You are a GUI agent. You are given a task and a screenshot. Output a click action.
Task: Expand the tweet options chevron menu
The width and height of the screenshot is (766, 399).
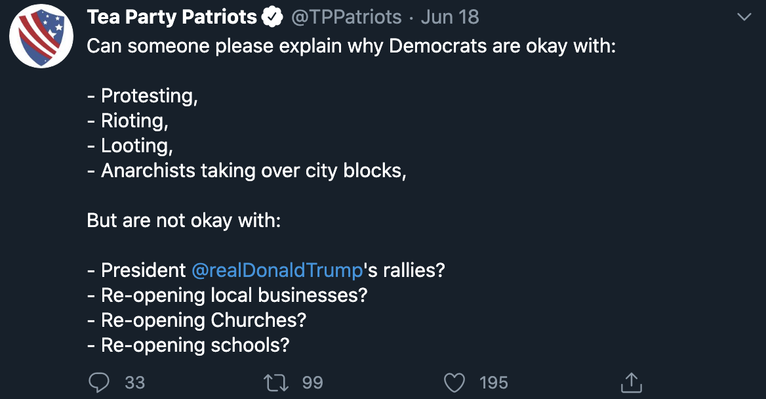[x=744, y=17]
